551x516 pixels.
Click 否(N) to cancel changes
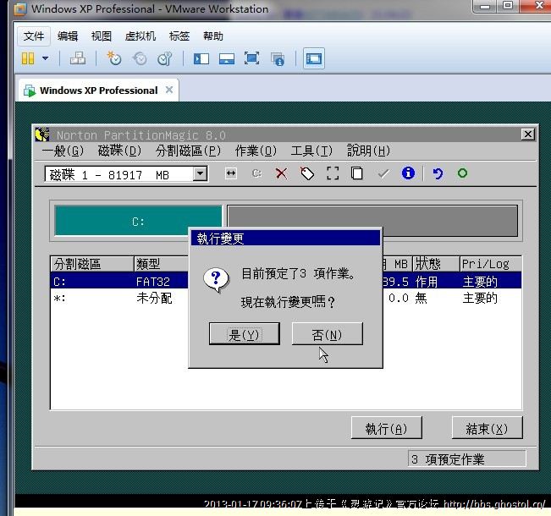[327, 334]
